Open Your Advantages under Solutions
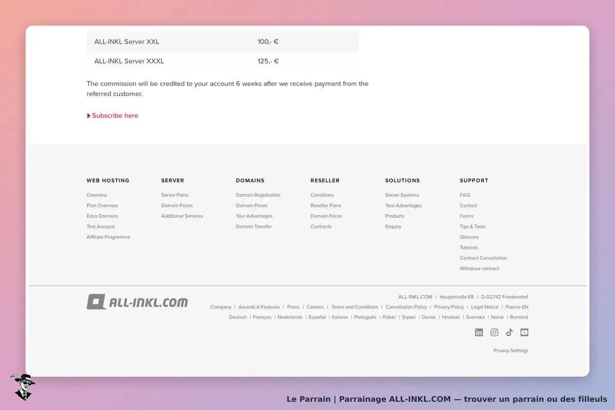Screen dimensions: 615x410 (x=403, y=206)
